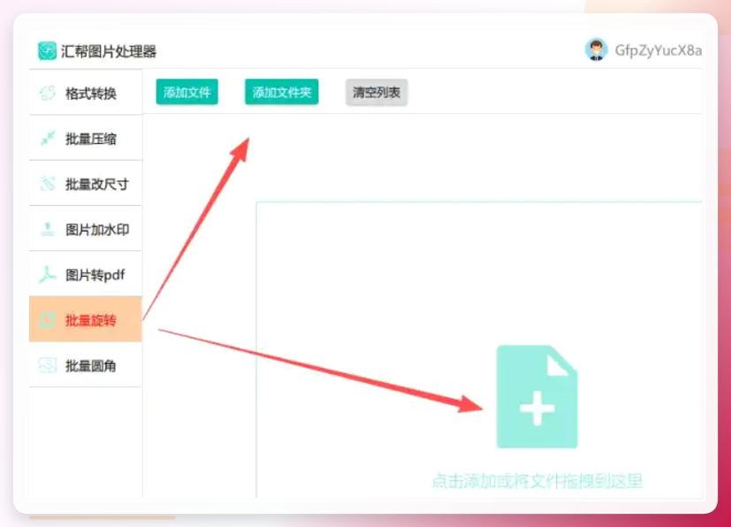
Task: Click the username GfpZyYucX8a
Action: pos(659,50)
